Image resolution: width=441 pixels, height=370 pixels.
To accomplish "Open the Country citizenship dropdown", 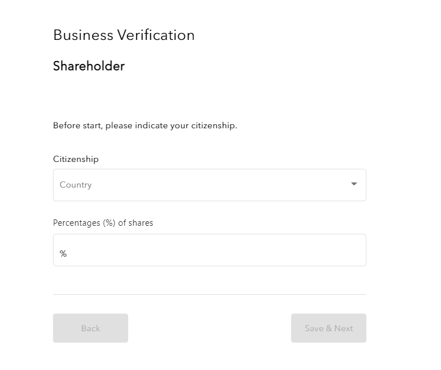I will coord(209,185).
